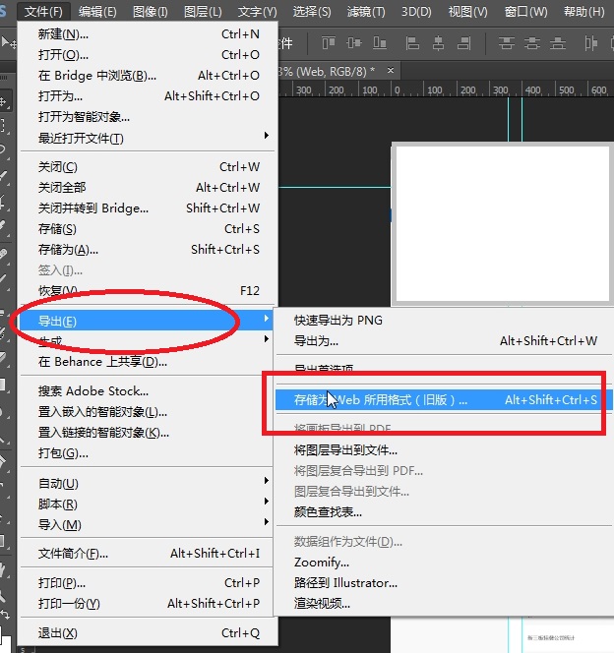Select 存储为 Web 所用格式（旧版）...
The width and height of the screenshot is (614, 653).
click(444, 400)
